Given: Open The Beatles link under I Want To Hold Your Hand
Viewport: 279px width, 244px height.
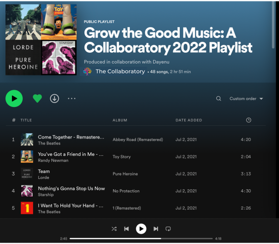Looking at the screenshot, I should (49, 212).
